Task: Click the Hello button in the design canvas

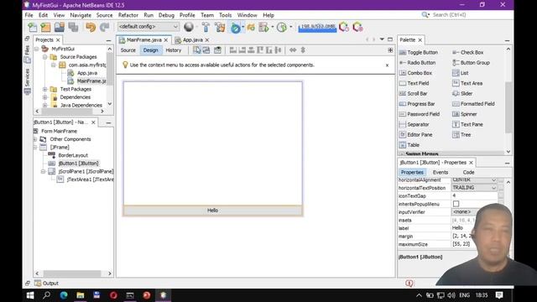Action: click(x=212, y=211)
